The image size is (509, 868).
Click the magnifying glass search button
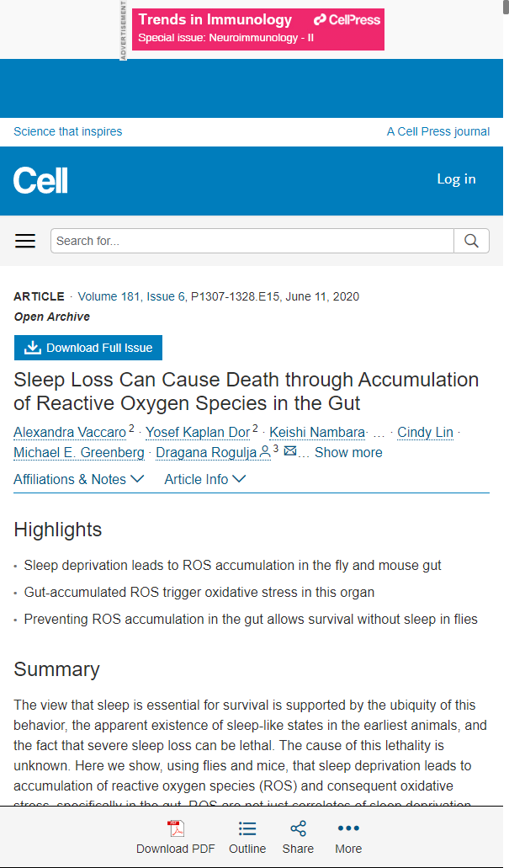pyautogui.click(x=471, y=241)
